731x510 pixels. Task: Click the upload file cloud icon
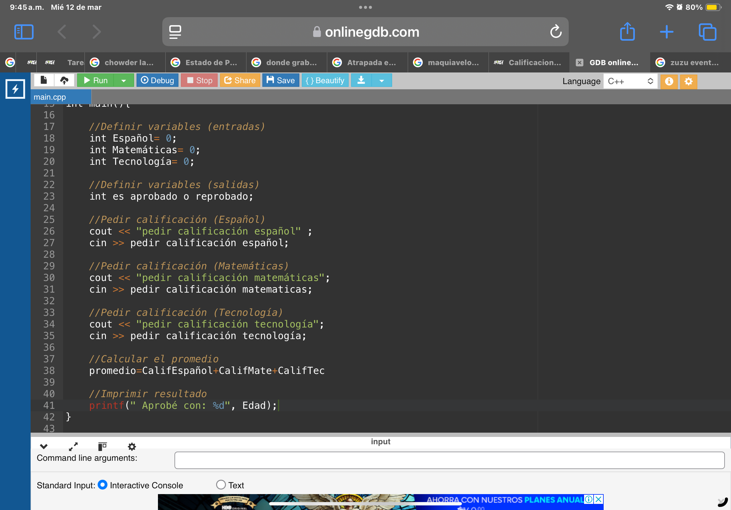pos(64,80)
